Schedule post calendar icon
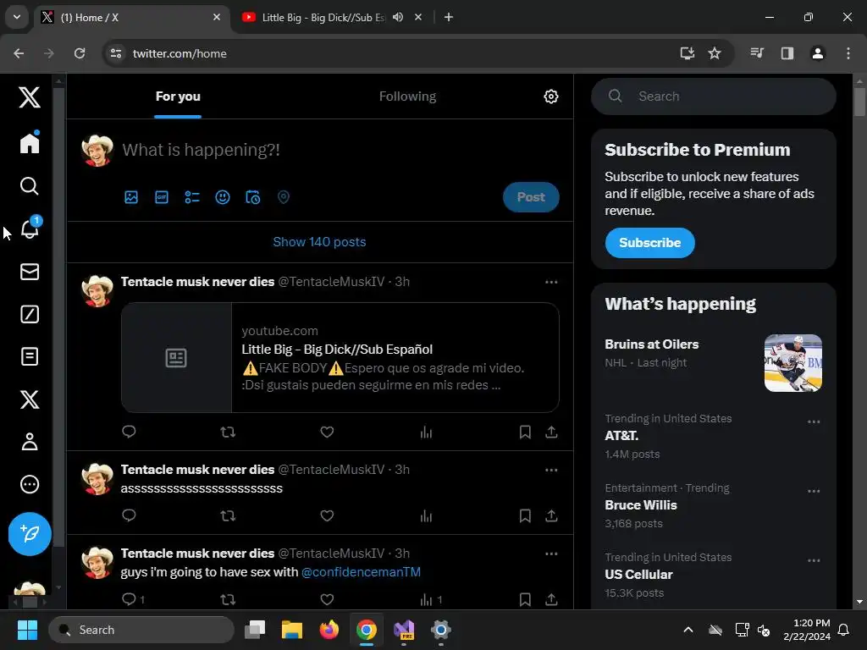This screenshot has width=867, height=650. coord(252,197)
